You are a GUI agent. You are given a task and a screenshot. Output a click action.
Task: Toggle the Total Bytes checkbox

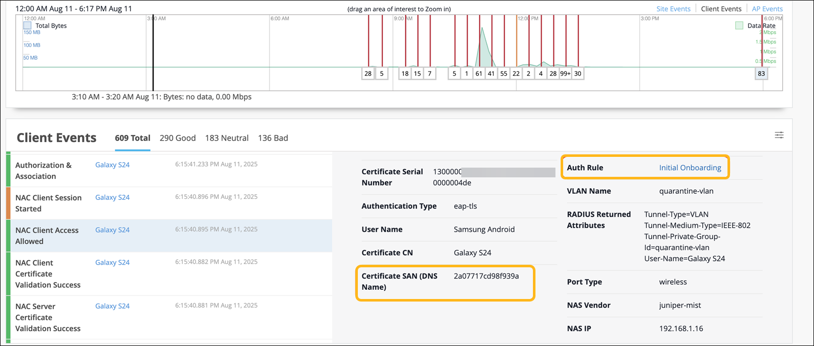point(28,26)
